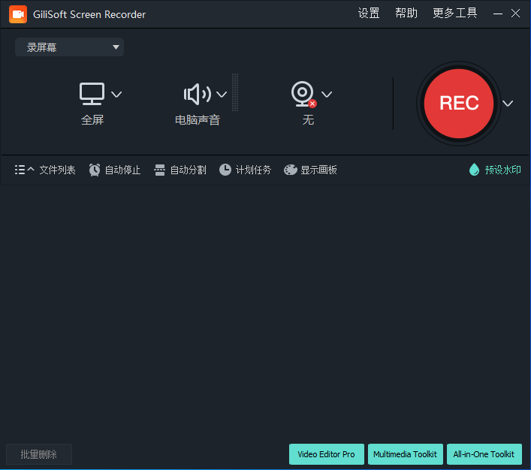Viewport: 531px width, 470px height.
Task: Open 自动停止 auto stop settings
Action: pyautogui.click(x=122, y=170)
